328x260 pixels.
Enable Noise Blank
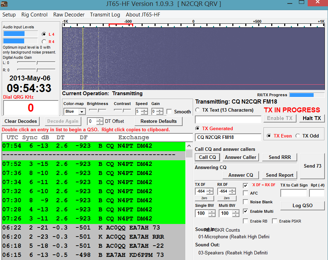246,202
